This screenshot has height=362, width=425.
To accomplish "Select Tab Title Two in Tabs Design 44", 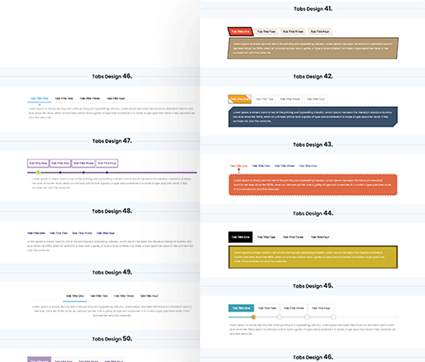I will [266, 237].
